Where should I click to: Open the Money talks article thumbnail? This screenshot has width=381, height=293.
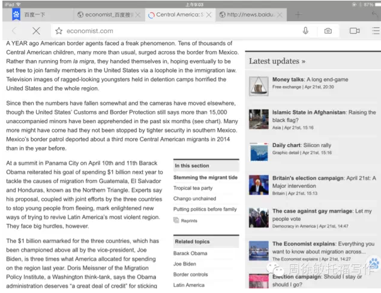coord(259,86)
